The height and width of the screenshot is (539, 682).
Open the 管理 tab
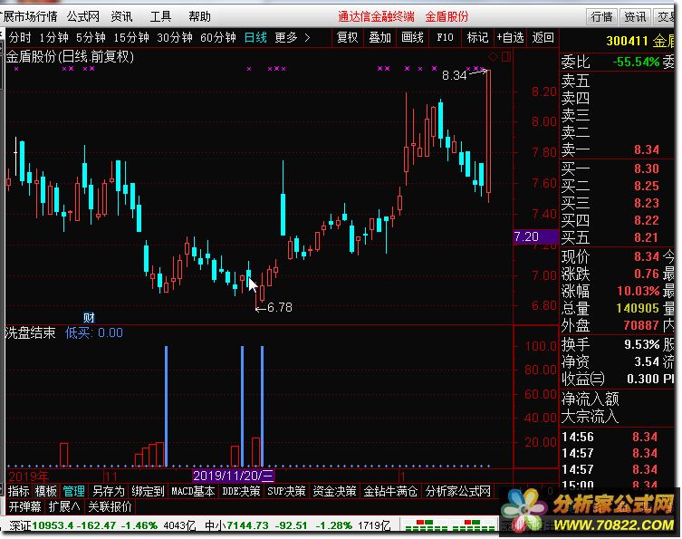point(73,491)
